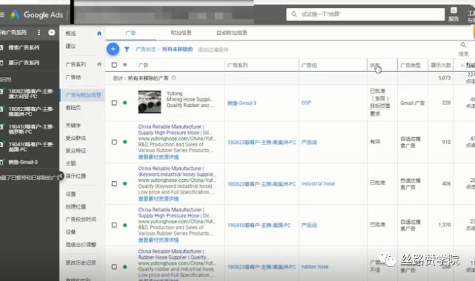Image resolution: width=475 pixels, height=281 pixels.
Task: Click the 展示广告系列 icon in the left panel
Action: tap(1, 63)
